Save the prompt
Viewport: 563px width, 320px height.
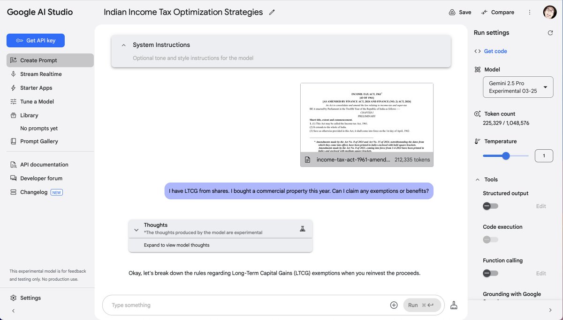[x=460, y=12]
